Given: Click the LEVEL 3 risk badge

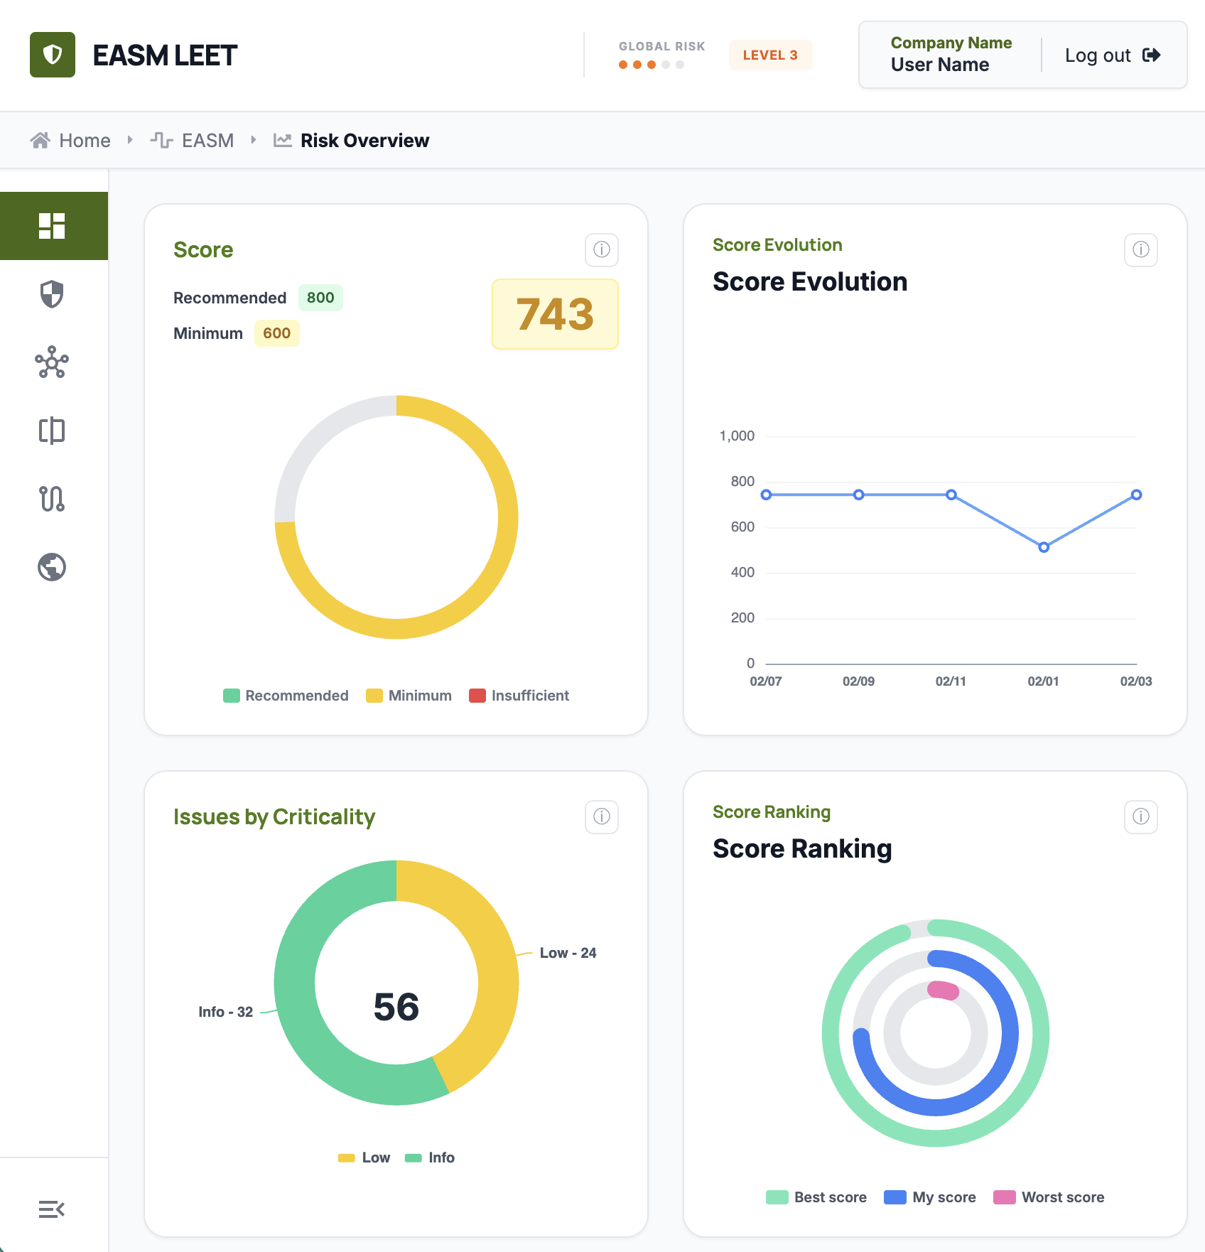Looking at the screenshot, I should [770, 55].
